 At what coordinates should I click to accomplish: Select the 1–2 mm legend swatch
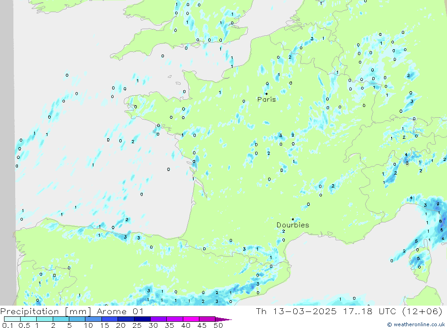click(45, 319)
